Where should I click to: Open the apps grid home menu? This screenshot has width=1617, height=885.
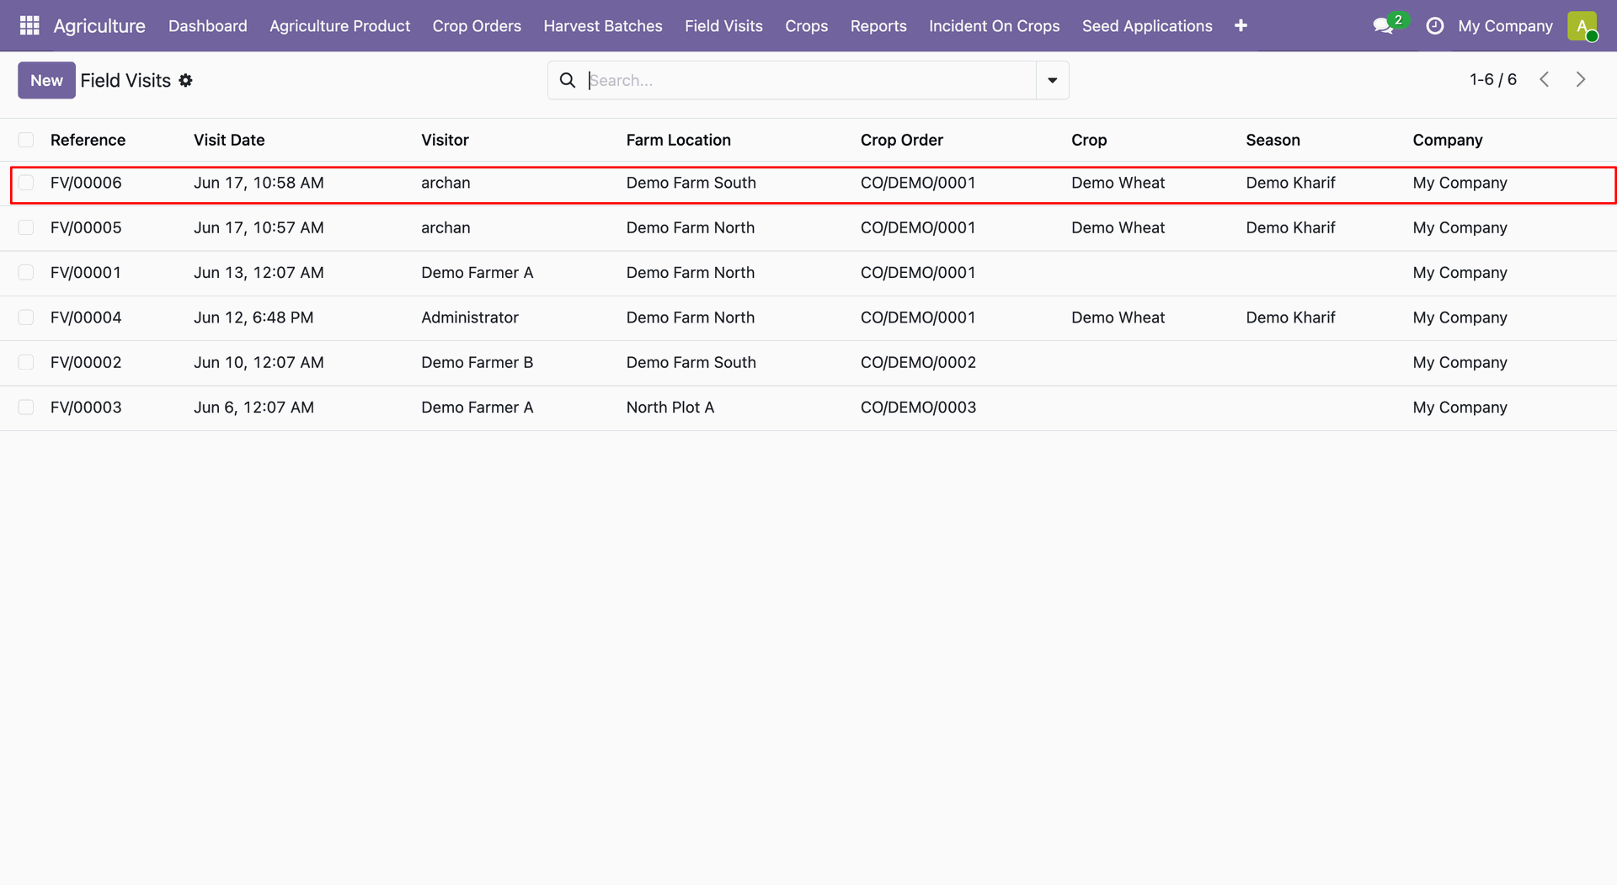[x=29, y=26]
